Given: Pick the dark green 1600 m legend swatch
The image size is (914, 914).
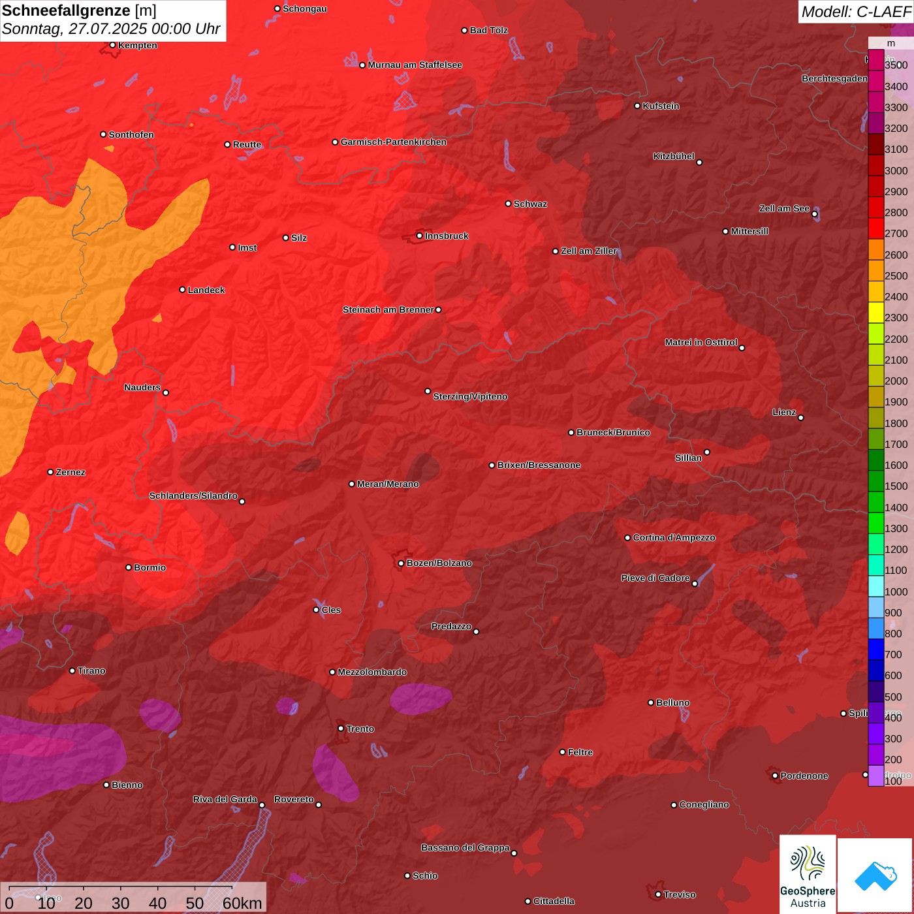Looking at the screenshot, I should click(875, 460).
